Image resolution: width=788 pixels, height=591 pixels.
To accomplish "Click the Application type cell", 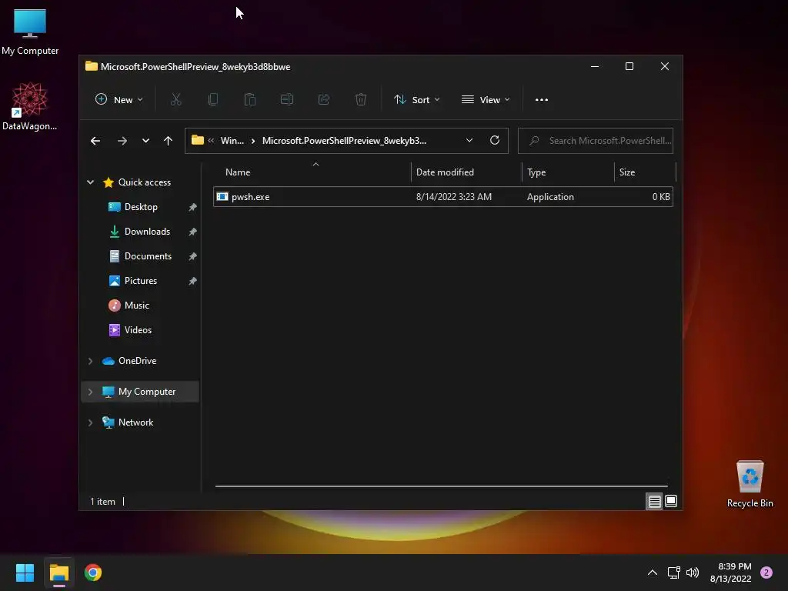I will [x=550, y=197].
